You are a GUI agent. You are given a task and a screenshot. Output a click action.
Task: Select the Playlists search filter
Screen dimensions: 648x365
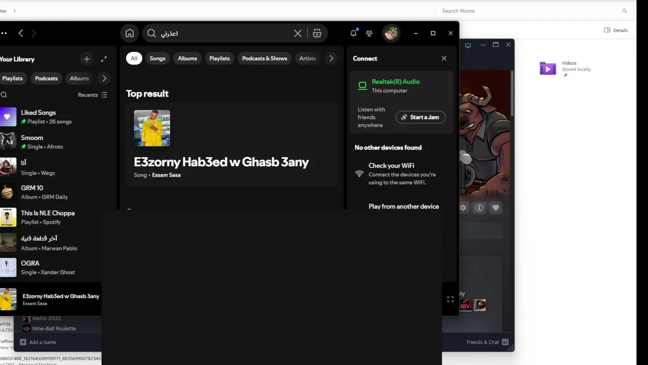click(x=220, y=58)
